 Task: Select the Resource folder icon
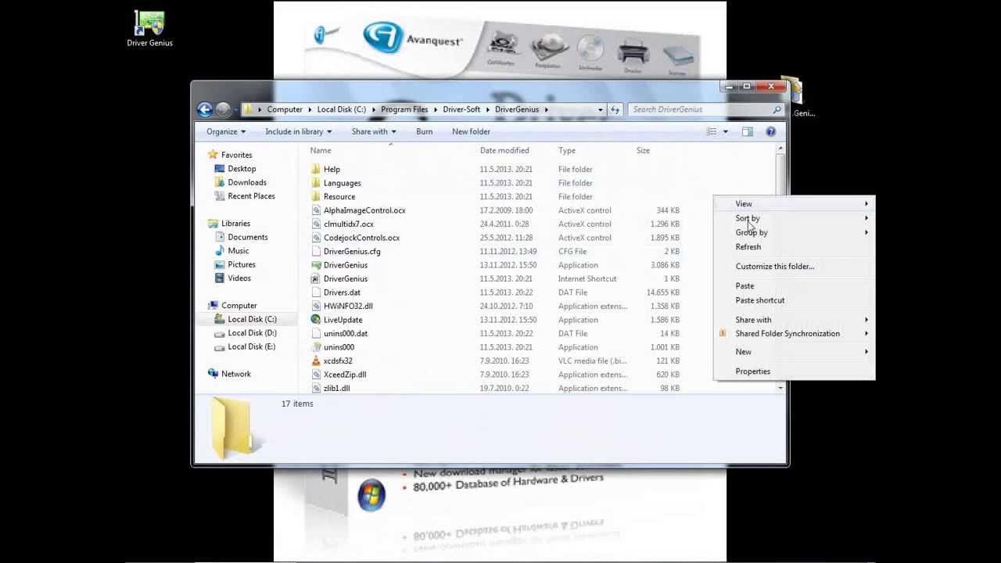click(316, 196)
